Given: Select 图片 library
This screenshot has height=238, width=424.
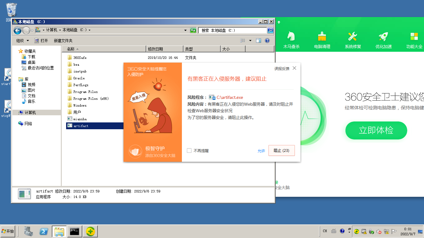Looking at the screenshot, I should 31,90.
